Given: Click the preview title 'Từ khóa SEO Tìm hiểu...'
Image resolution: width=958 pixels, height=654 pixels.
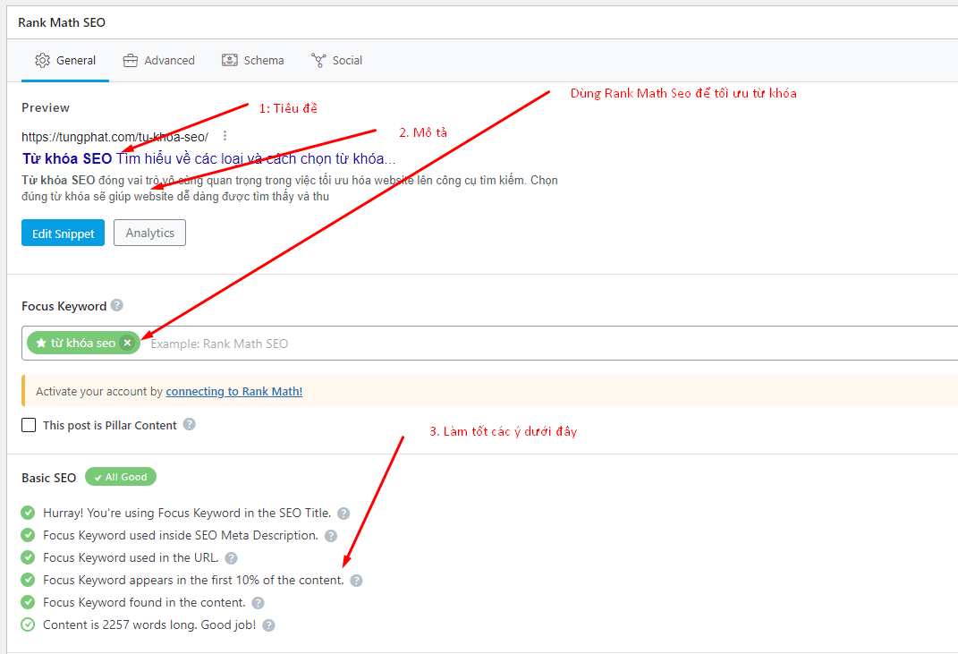Looking at the screenshot, I should 209,159.
